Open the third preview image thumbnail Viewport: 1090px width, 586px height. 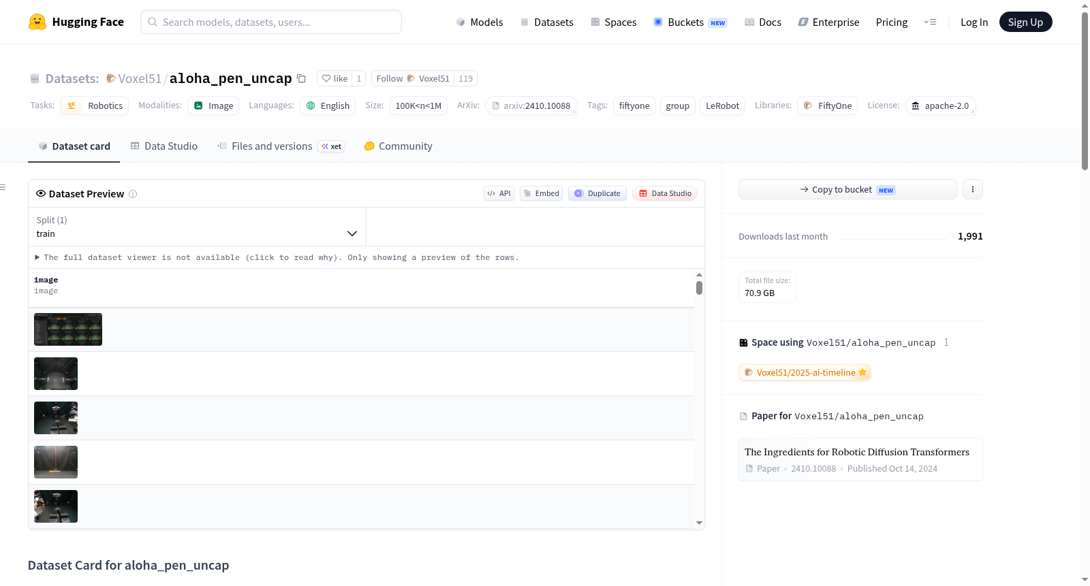[x=56, y=418]
